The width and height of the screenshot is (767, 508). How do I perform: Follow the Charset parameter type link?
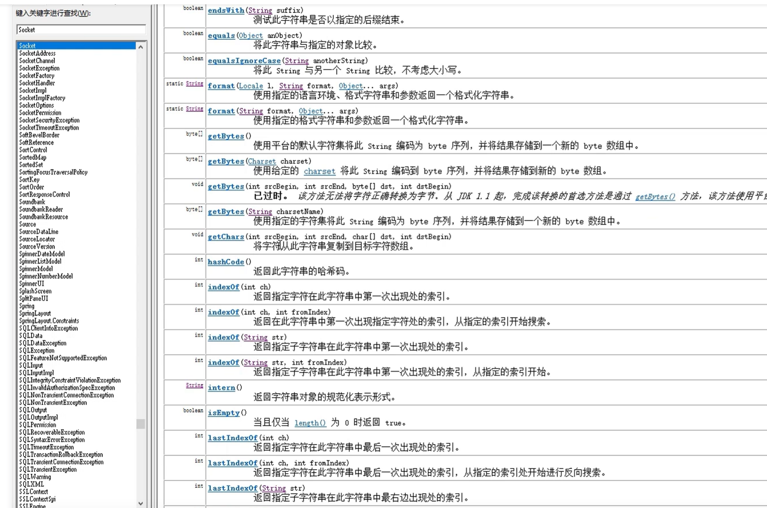coord(262,161)
